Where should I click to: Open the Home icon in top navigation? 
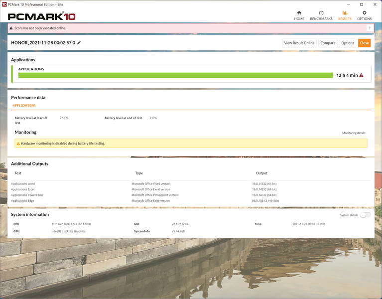click(299, 13)
